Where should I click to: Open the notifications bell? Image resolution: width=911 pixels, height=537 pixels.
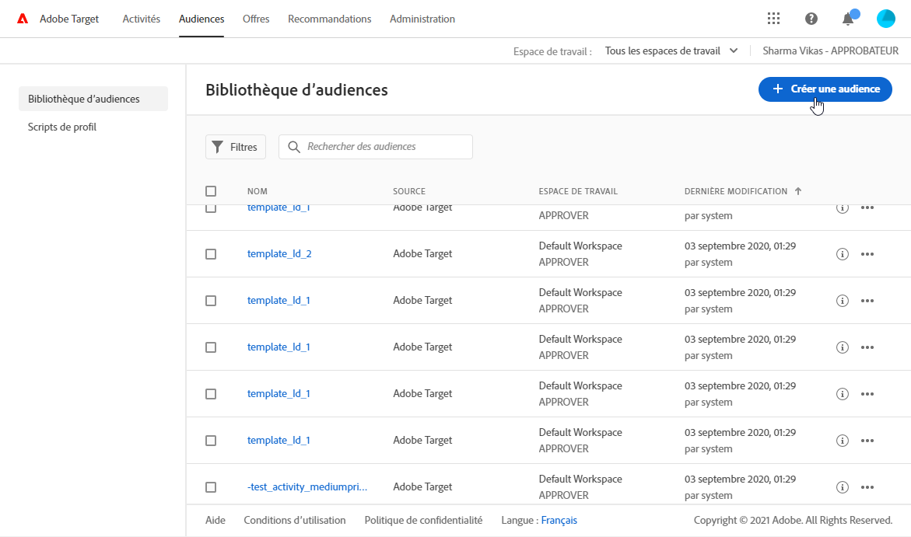(x=848, y=19)
